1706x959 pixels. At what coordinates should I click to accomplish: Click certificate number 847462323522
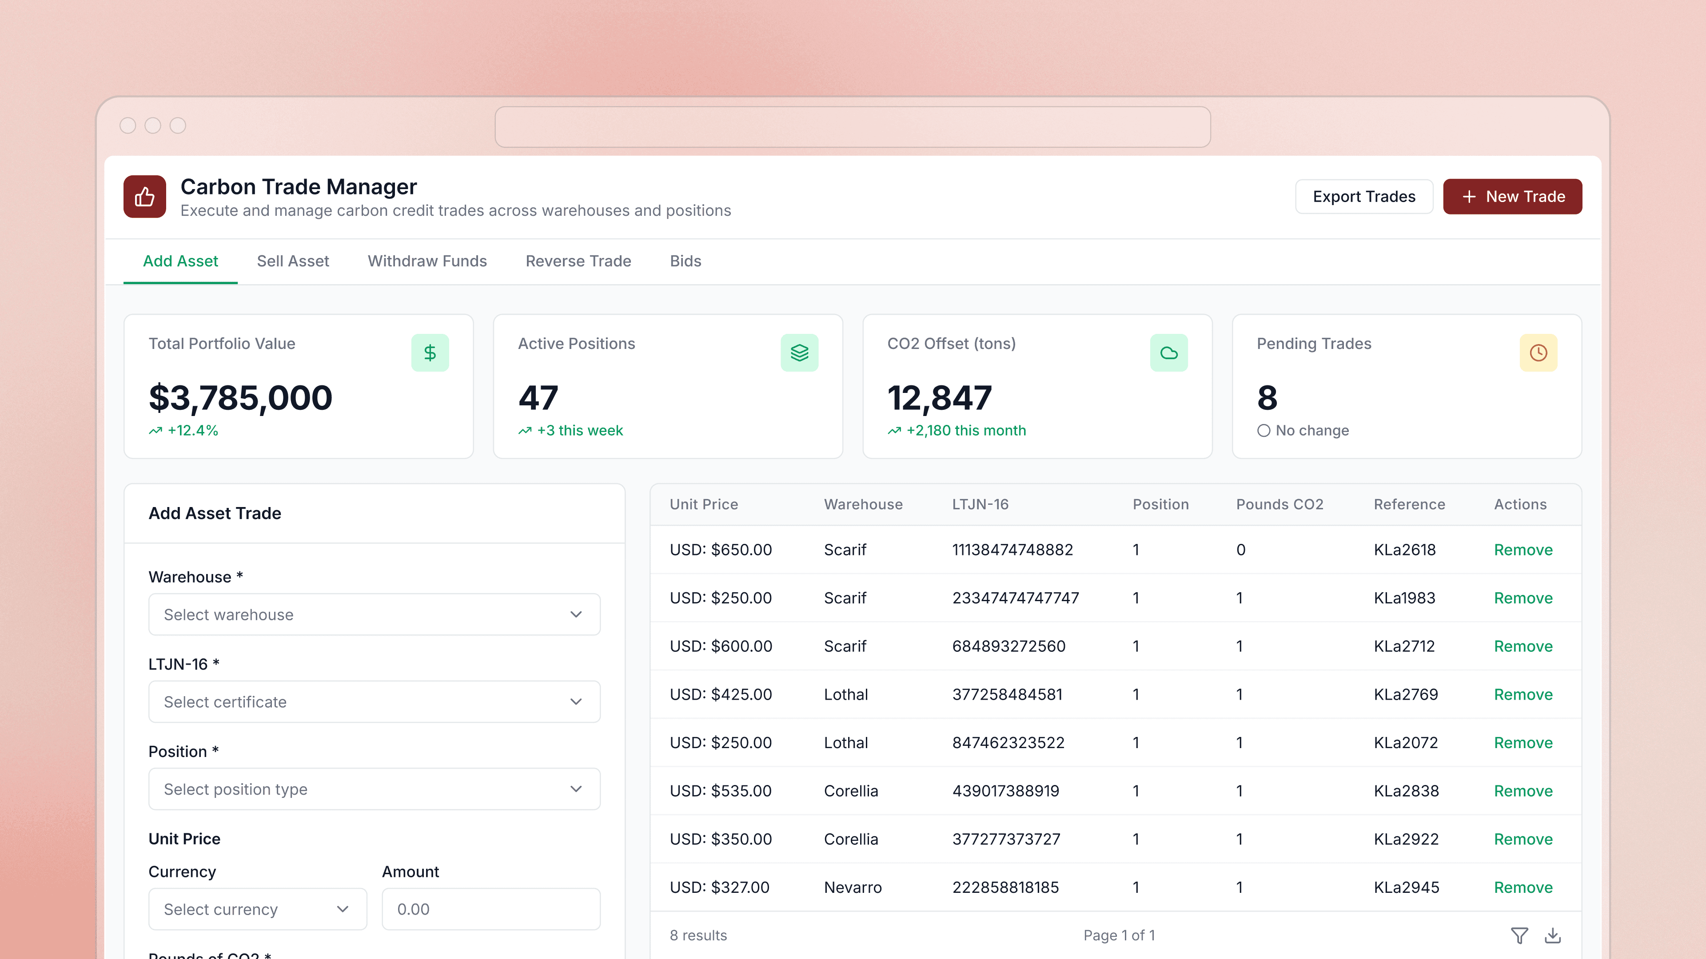pos(1008,743)
